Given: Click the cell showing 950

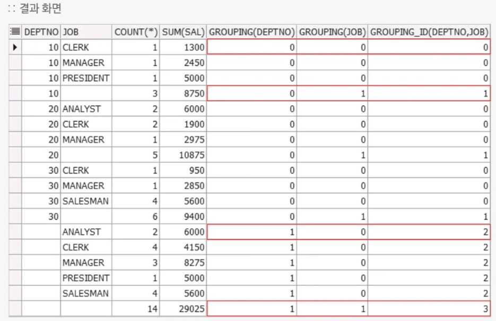Looking at the screenshot, I should point(183,170).
